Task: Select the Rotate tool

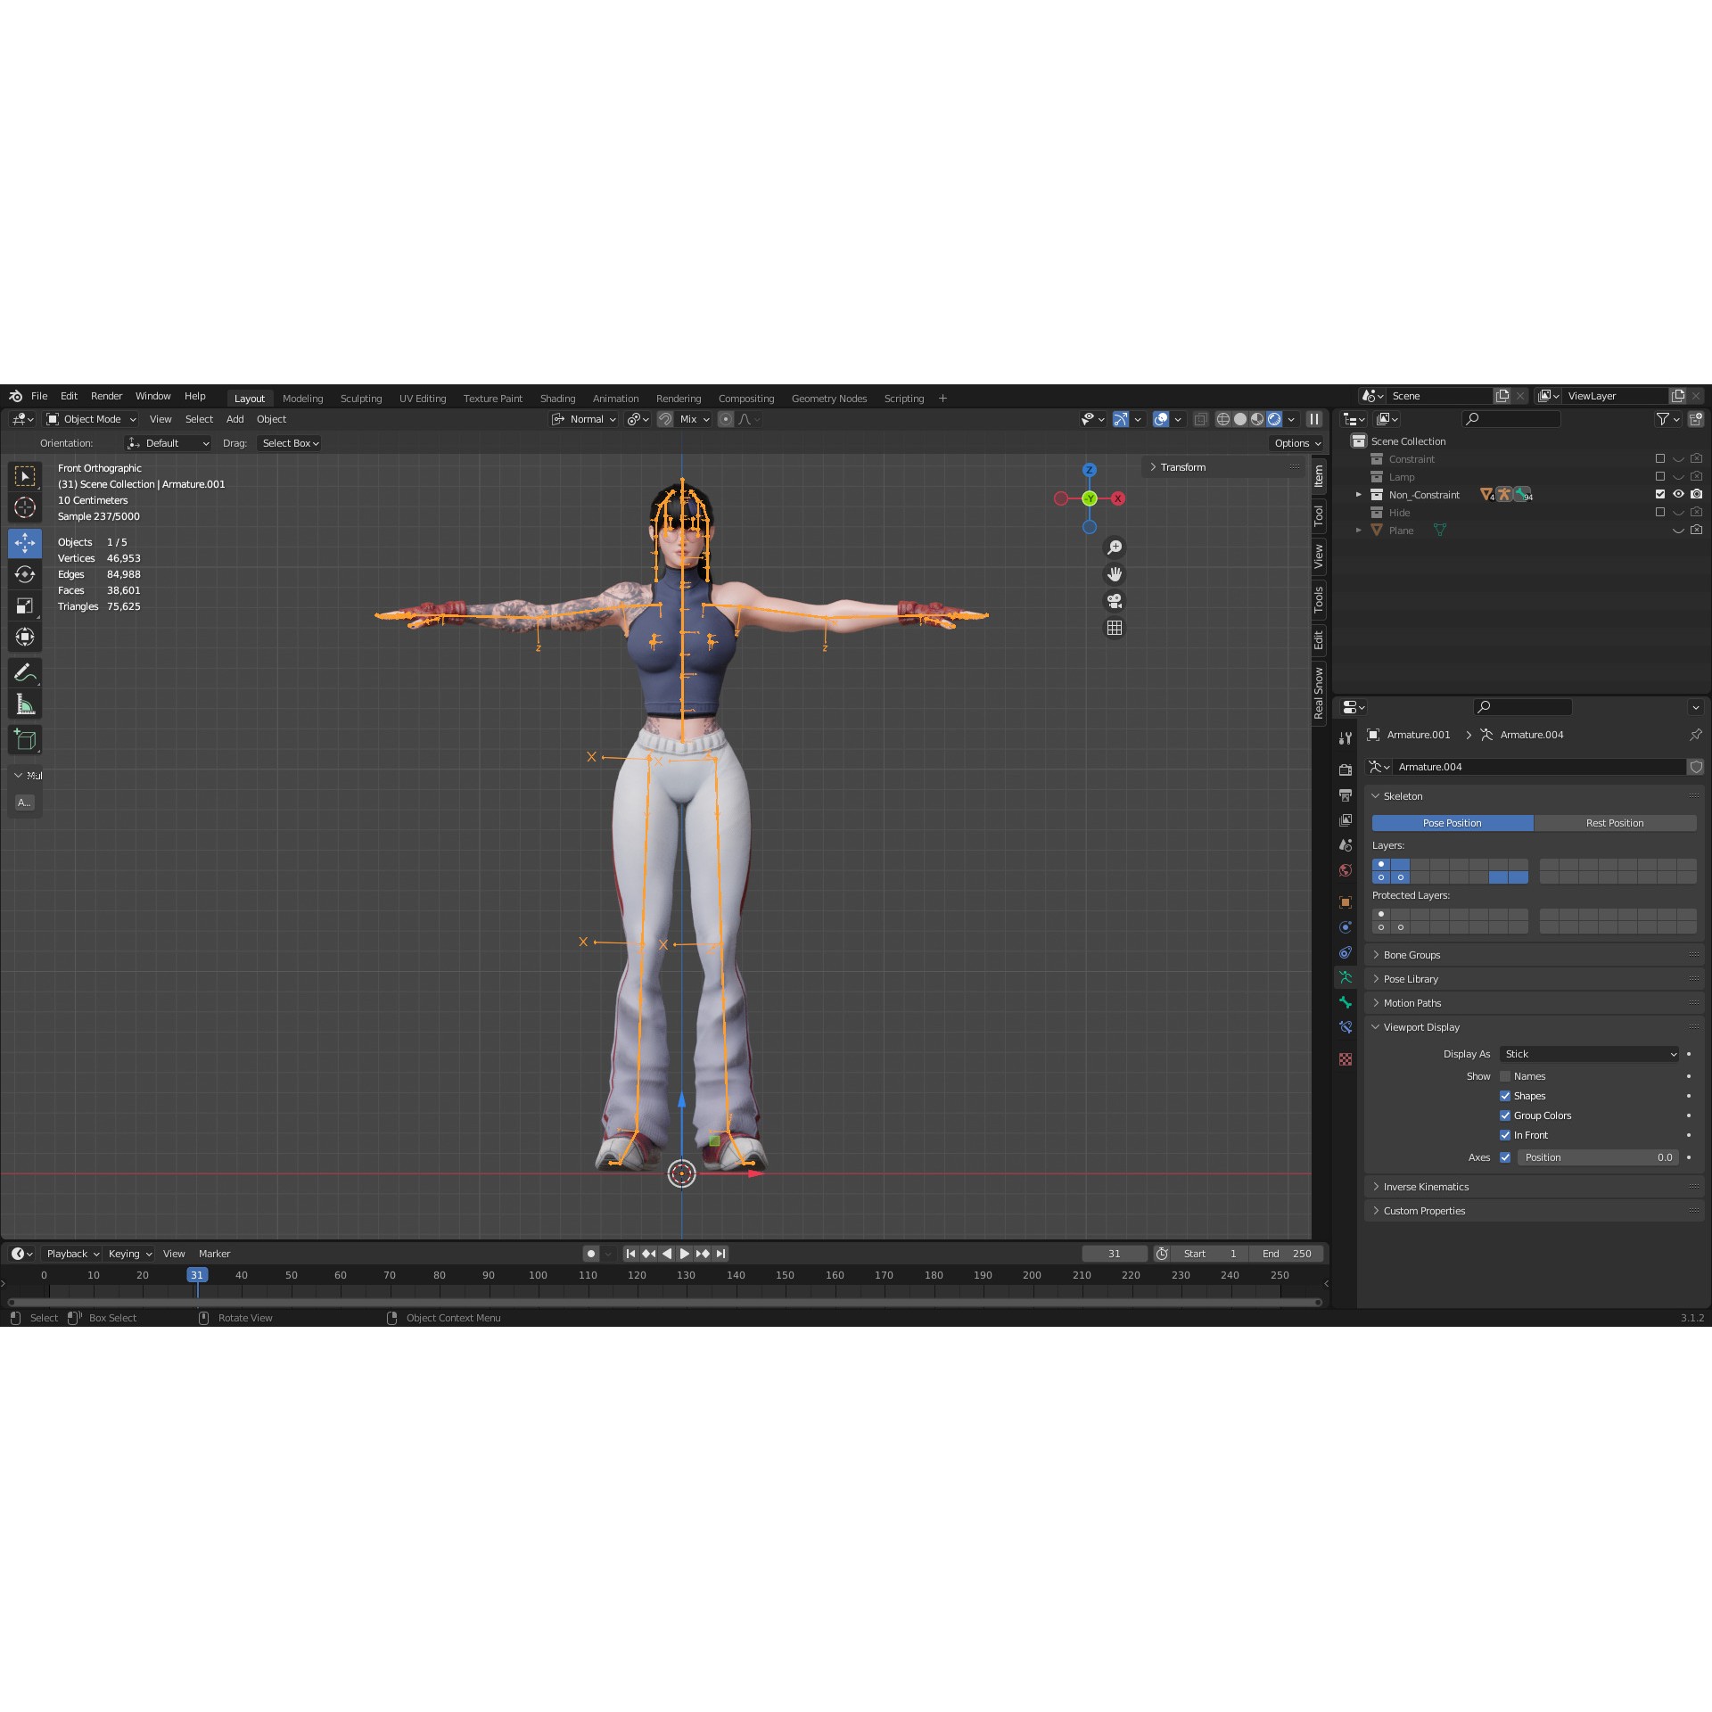Action: (25, 574)
